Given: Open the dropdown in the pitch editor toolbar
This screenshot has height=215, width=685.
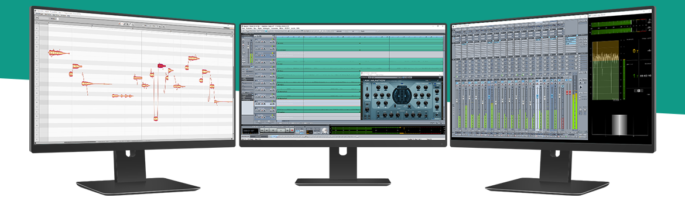Looking at the screenshot, I should 54,19.
